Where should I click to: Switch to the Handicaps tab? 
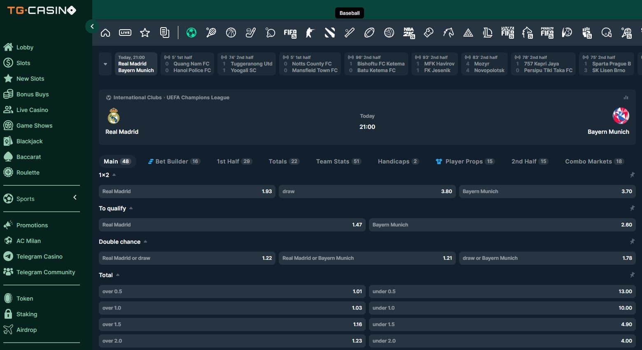(x=398, y=161)
